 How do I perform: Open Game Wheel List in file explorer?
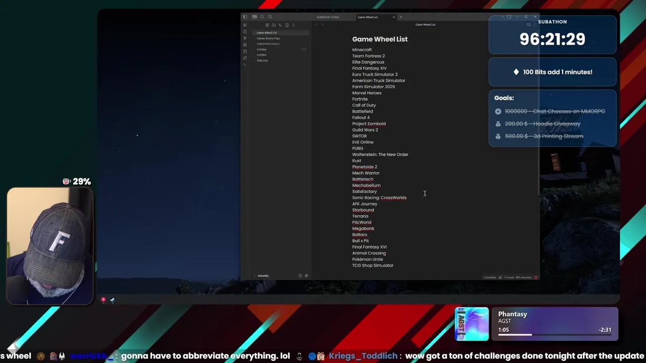[x=280, y=33]
